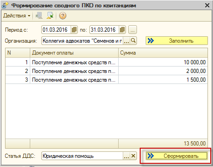Click the 10 000,00 sum cell

163,62
